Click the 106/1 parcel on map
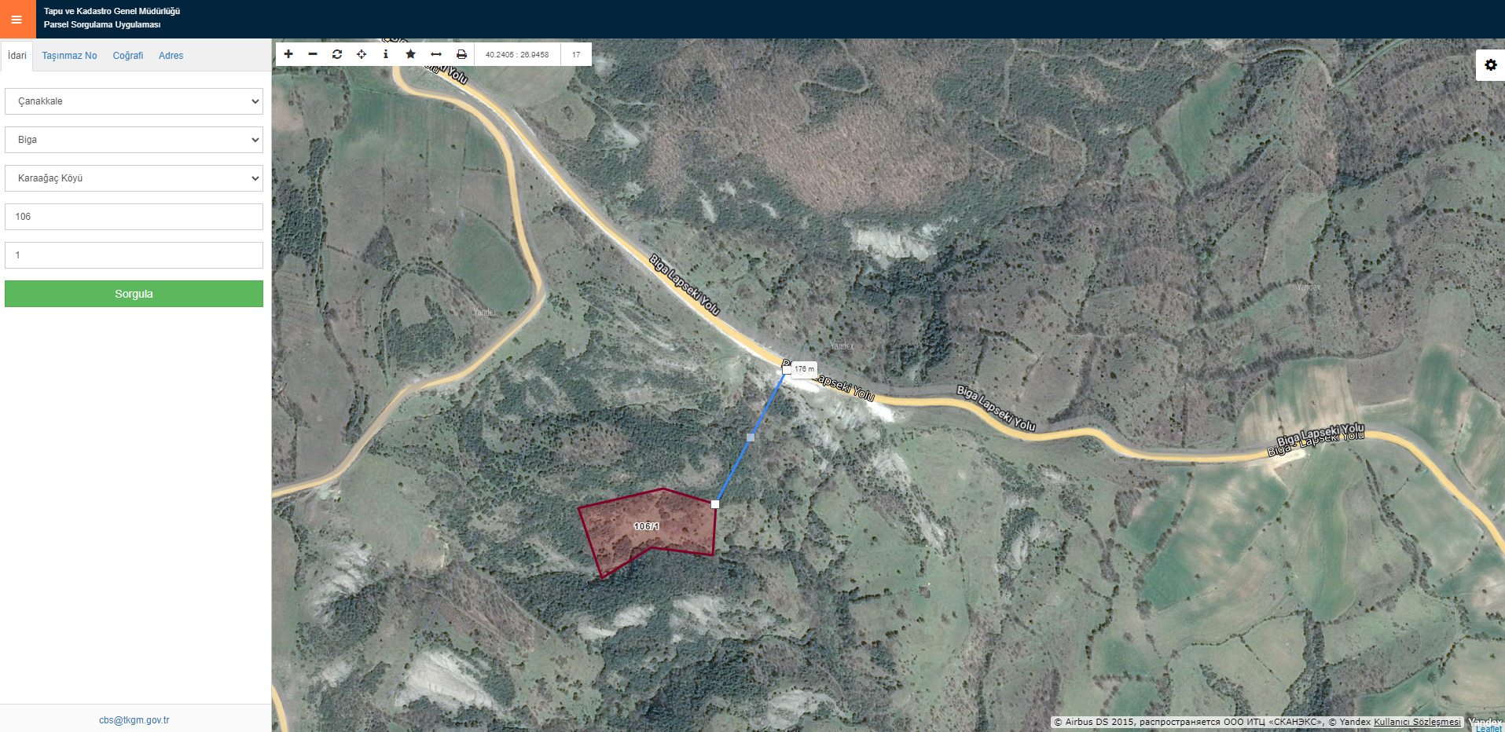1505x732 pixels. [x=647, y=527]
